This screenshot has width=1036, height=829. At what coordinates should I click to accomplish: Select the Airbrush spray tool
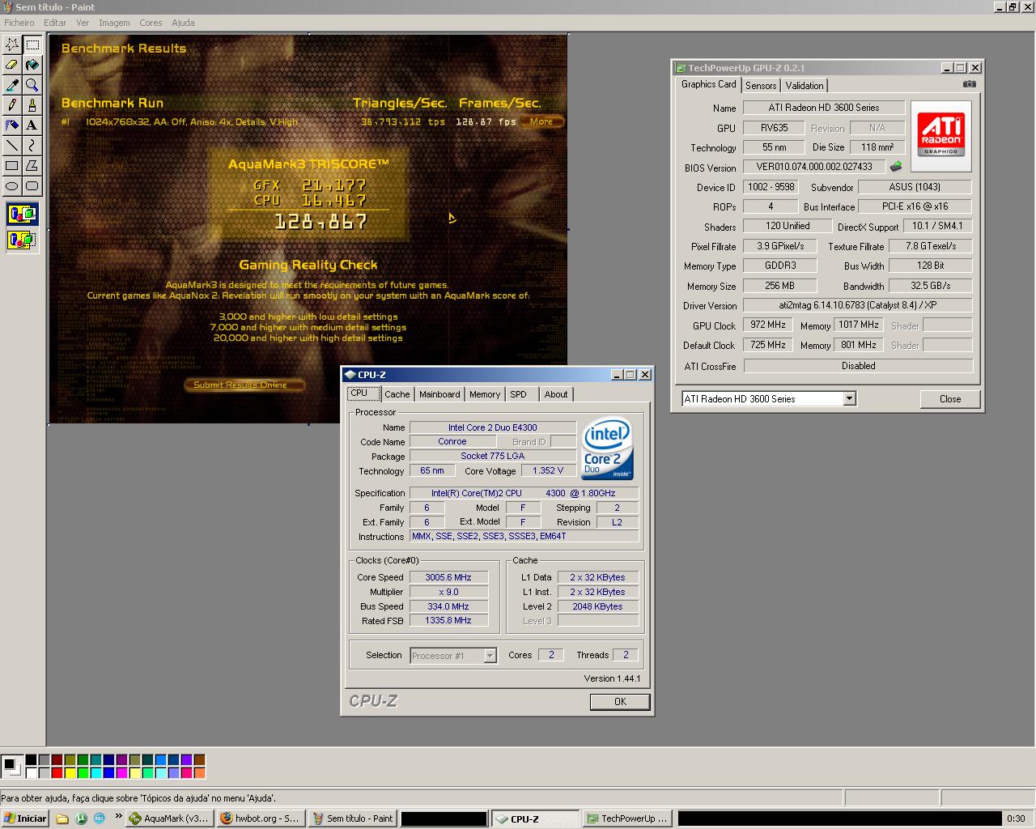pyautogui.click(x=12, y=125)
